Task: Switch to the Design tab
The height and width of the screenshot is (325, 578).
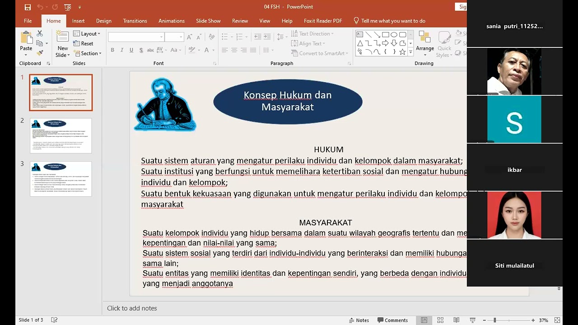Action: [x=104, y=21]
